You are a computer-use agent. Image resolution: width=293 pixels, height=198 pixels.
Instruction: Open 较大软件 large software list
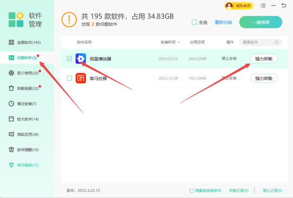point(27,119)
